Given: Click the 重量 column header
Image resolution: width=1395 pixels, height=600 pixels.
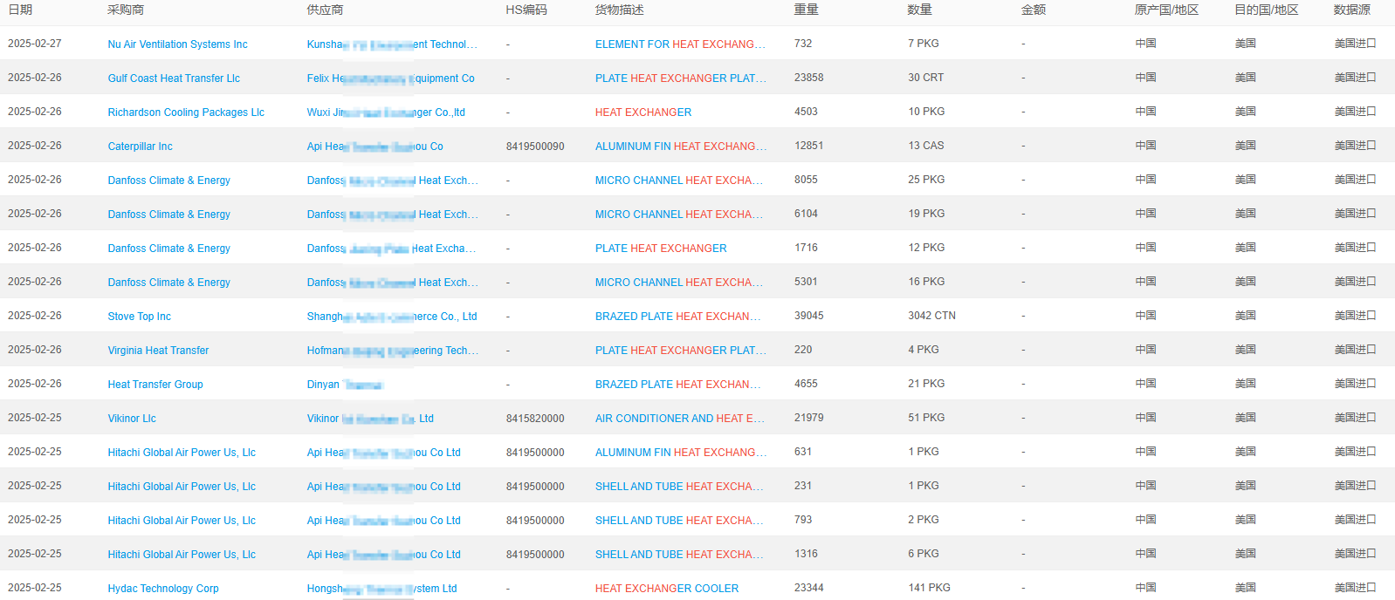Looking at the screenshot, I should pos(807,10).
